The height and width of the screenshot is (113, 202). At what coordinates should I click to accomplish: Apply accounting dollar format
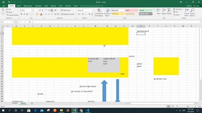coord(79,14)
